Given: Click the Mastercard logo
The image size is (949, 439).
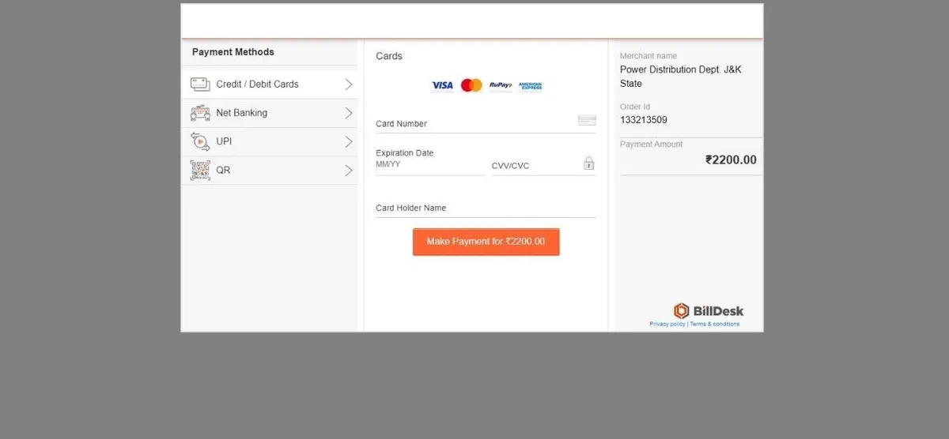Looking at the screenshot, I should pos(471,85).
